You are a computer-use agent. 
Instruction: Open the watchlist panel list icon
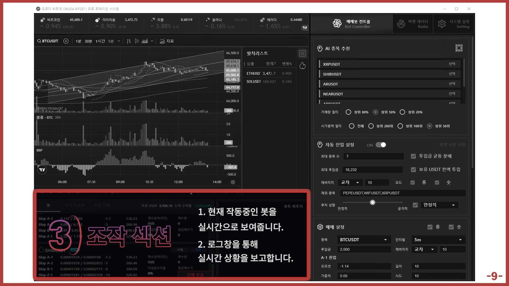coord(302,53)
